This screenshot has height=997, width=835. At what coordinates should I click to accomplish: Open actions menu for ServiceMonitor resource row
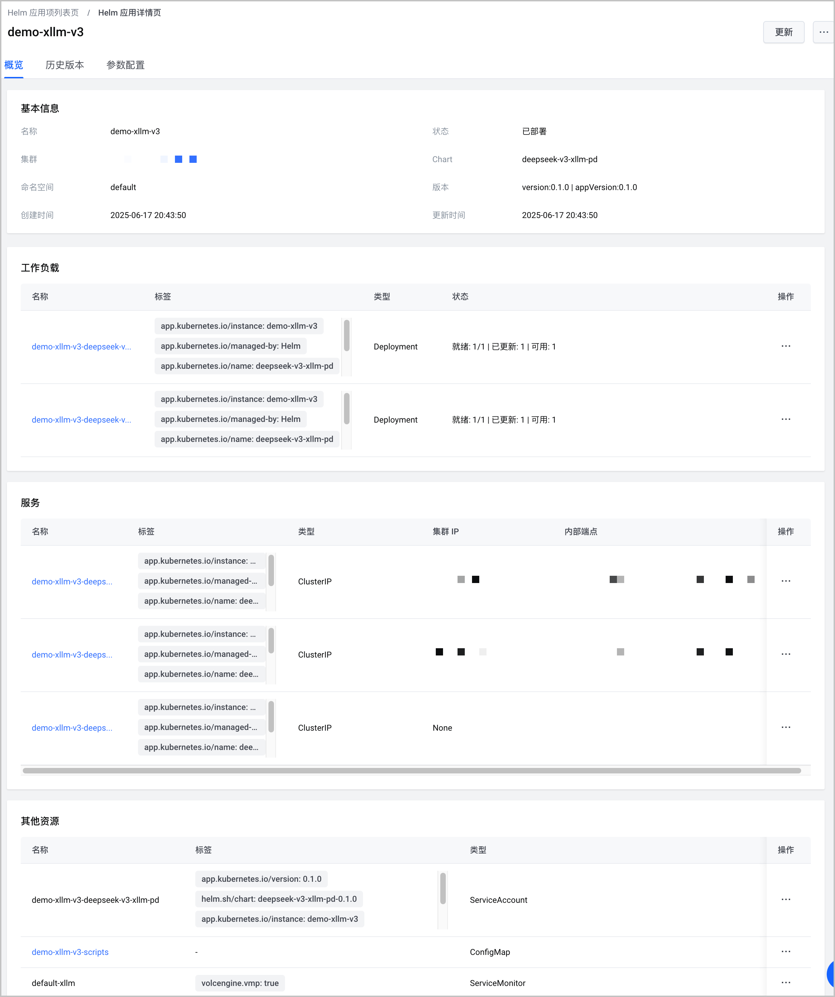786,983
